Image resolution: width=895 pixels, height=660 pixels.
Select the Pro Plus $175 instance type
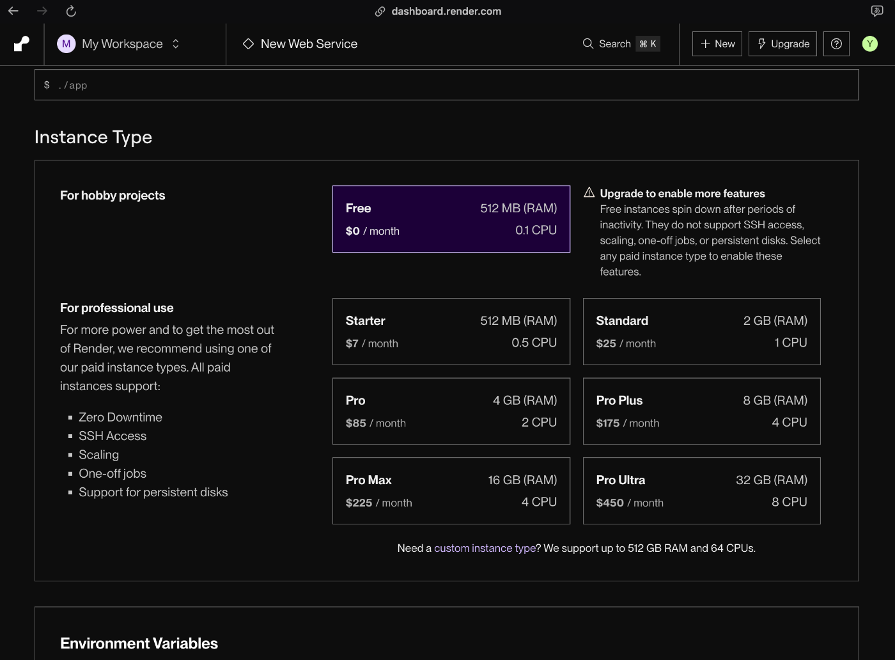pyautogui.click(x=702, y=411)
